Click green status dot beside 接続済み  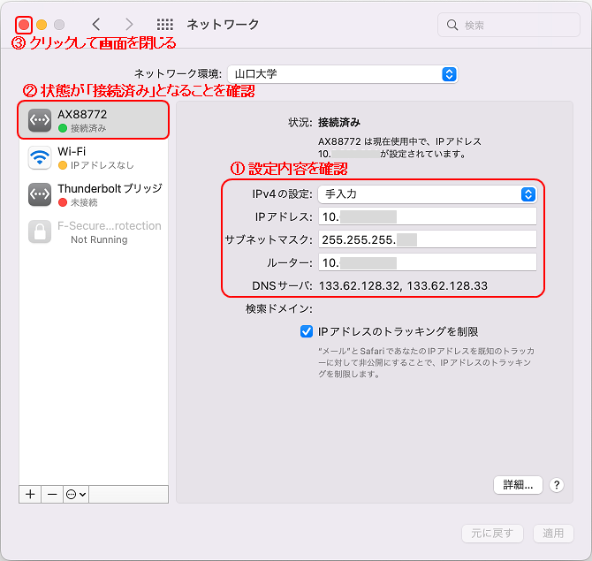pos(63,128)
